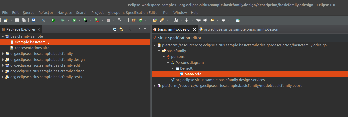Open the Navigate menu

tap(65, 12)
